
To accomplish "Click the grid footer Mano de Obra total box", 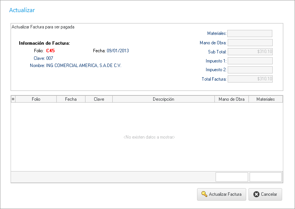I will click(x=231, y=177).
